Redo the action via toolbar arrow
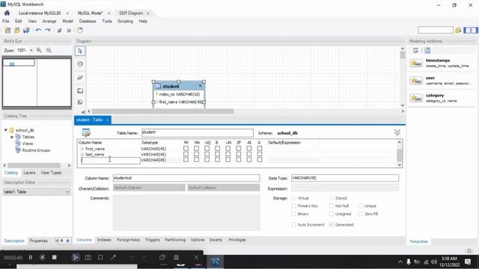The height and width of the screenshot is (269, 479). (x=48, y=30)
